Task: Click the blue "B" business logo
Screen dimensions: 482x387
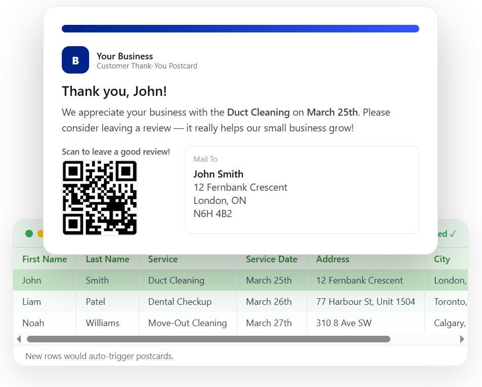Action: pyautogui.click(x=75, y=60)
